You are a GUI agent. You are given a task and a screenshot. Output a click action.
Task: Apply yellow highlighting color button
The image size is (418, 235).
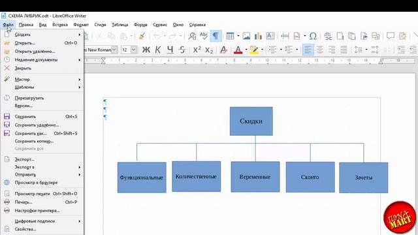click(x=254, y=50)
